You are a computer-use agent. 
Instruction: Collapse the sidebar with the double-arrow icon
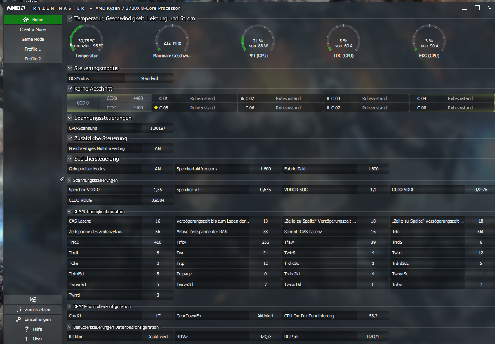point(62,179)
